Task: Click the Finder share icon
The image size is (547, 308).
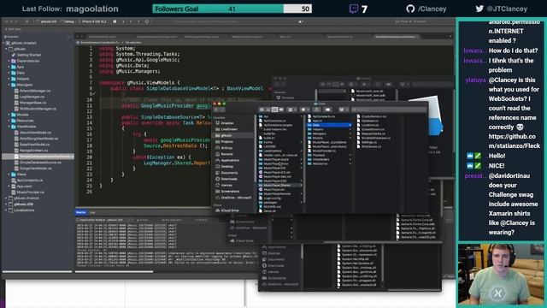Action: tap(317, 110)
